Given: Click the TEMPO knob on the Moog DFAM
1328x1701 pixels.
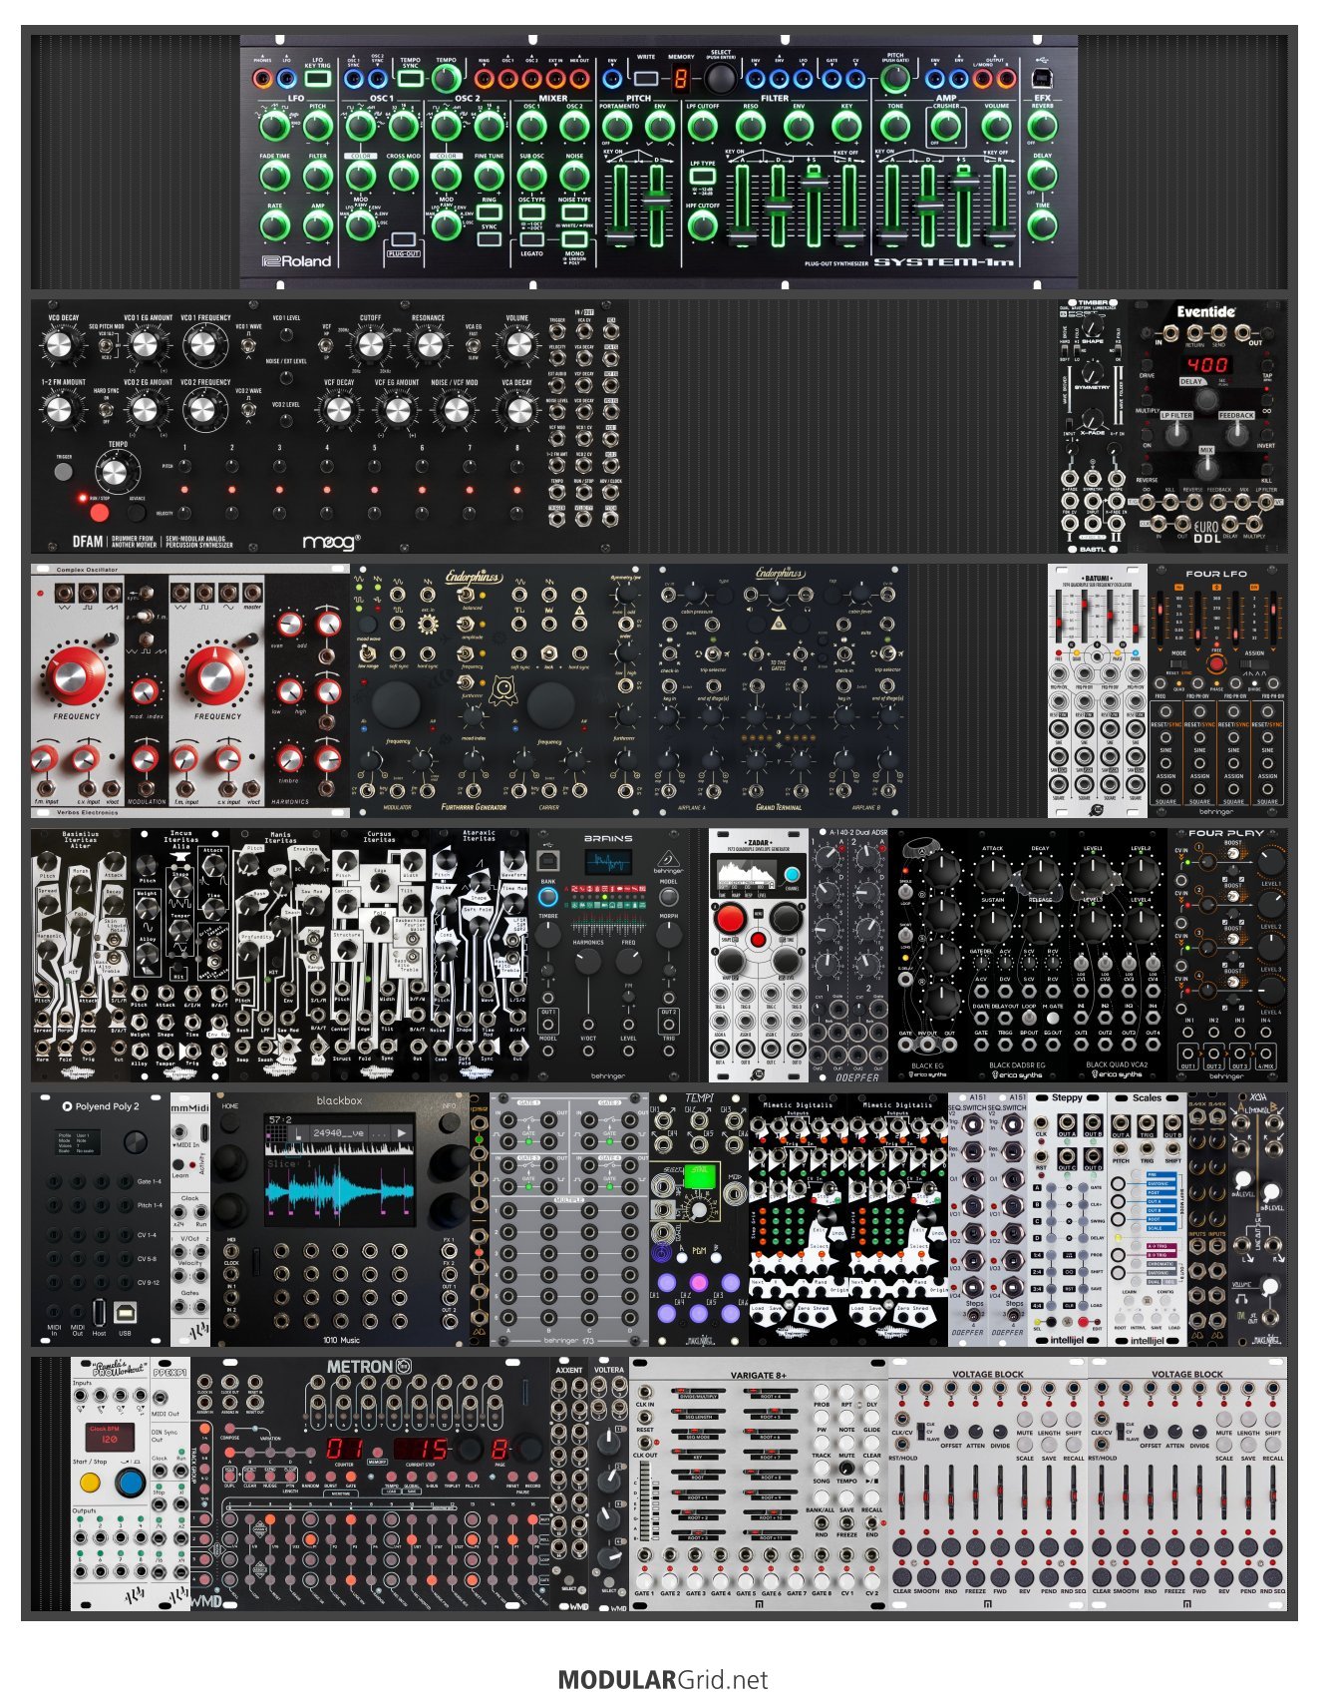Looking at the screenshot, I should (118, 471).
